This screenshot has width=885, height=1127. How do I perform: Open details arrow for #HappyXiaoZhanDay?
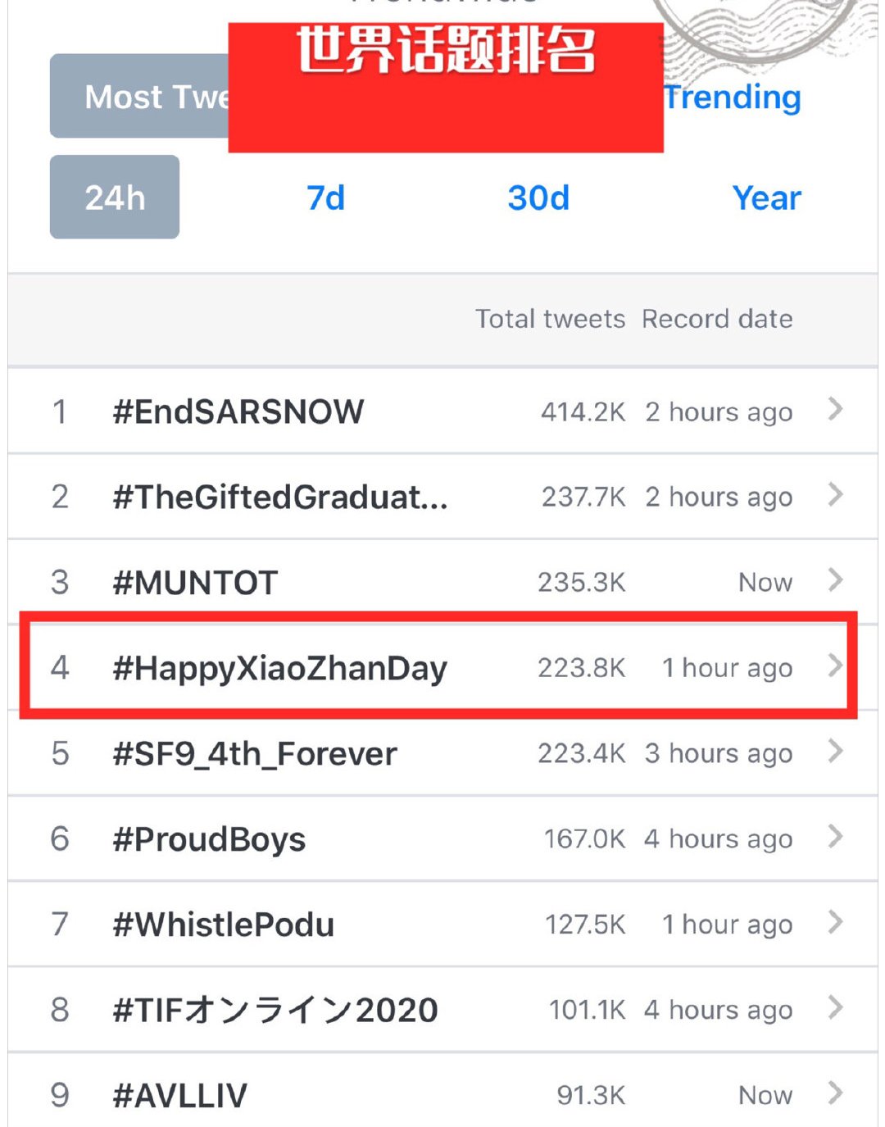click(835, 666)
